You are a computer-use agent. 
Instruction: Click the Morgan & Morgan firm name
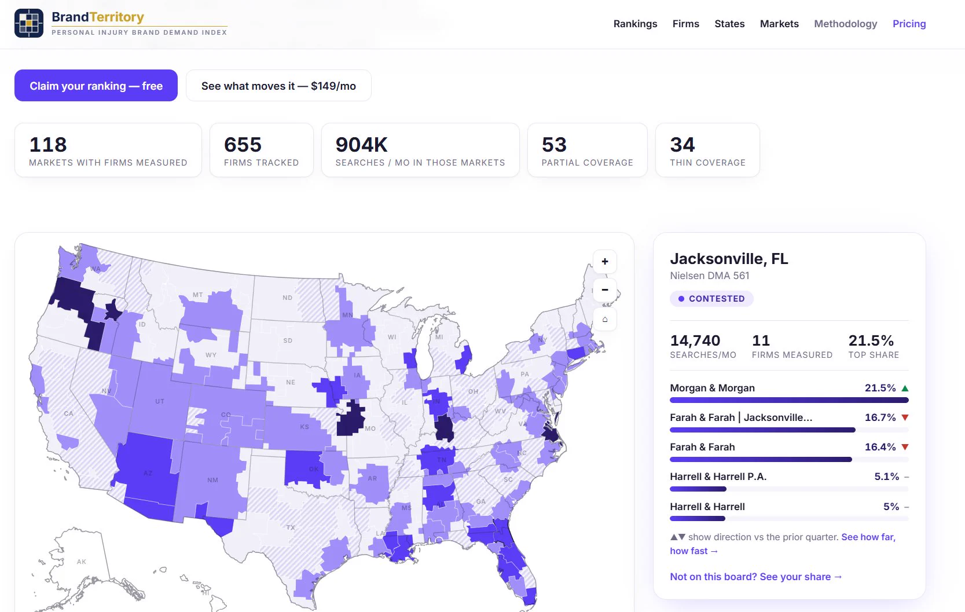(x=712, y=388)
